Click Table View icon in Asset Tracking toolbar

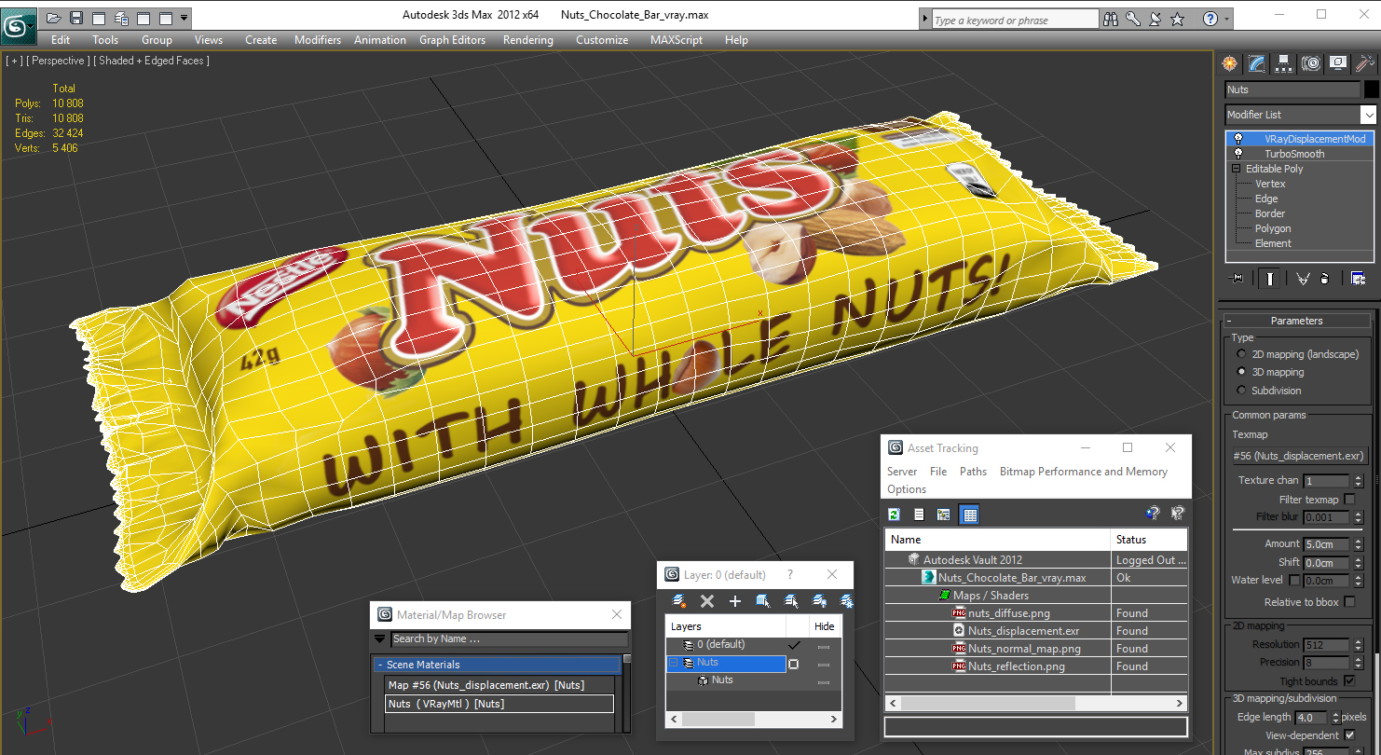coord(969,515)
